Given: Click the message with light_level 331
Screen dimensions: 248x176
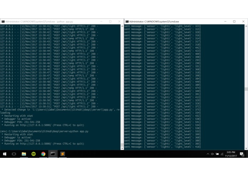Looking at the screenshot, I should click(162, 66).
